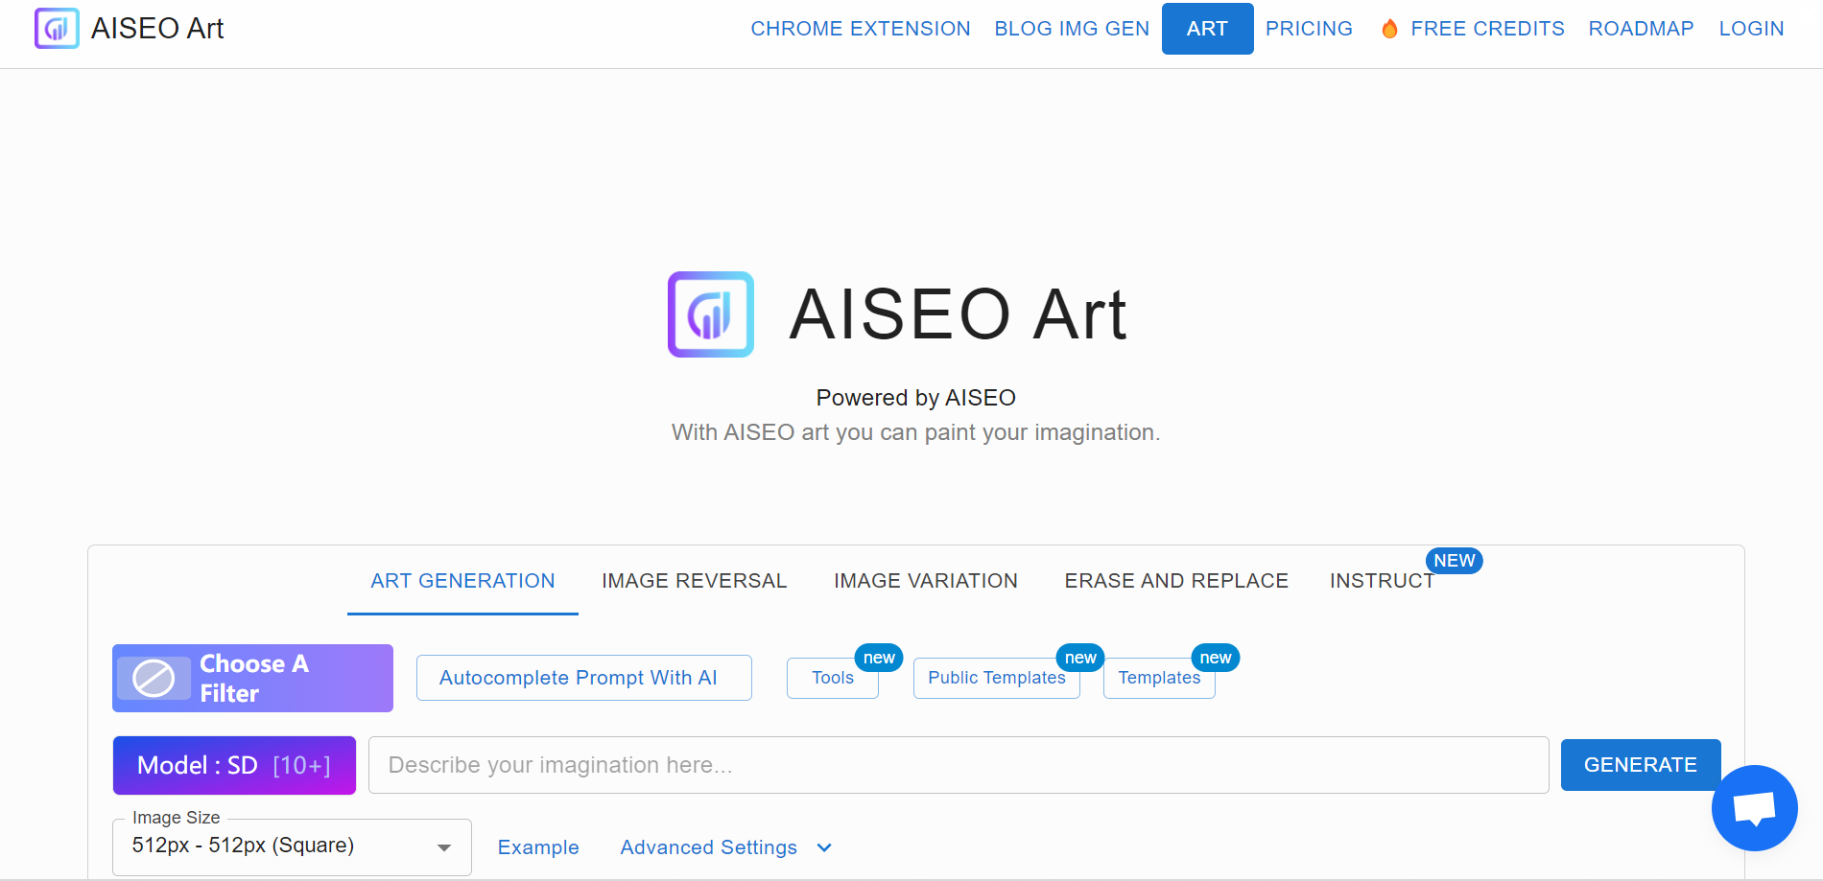This screenshot has height=881, width=1823.
Task: Expand the Image Size dropdown
Action: [292, 846]
